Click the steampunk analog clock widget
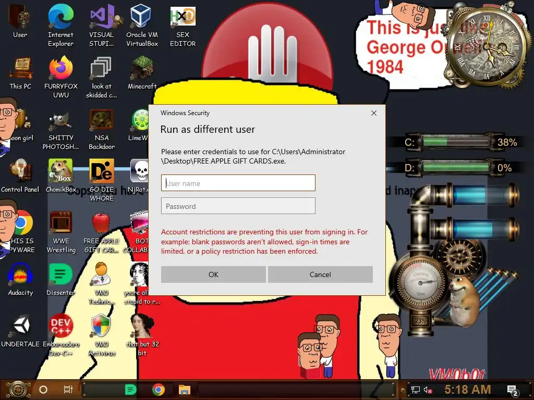 pyautogui.click(x=487, y=46)
